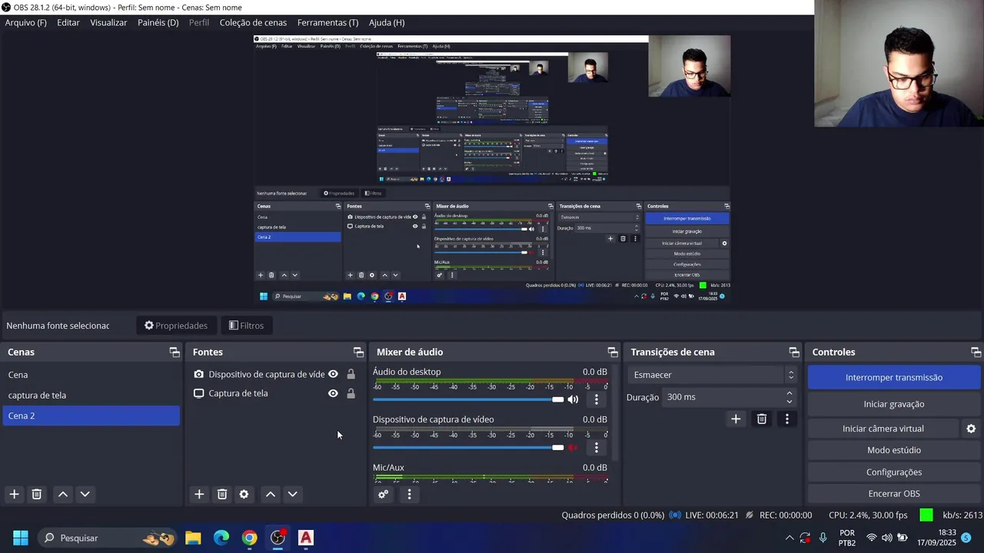Click Iniciar gravação button
984x553 pixels.
tap(894, 404)
